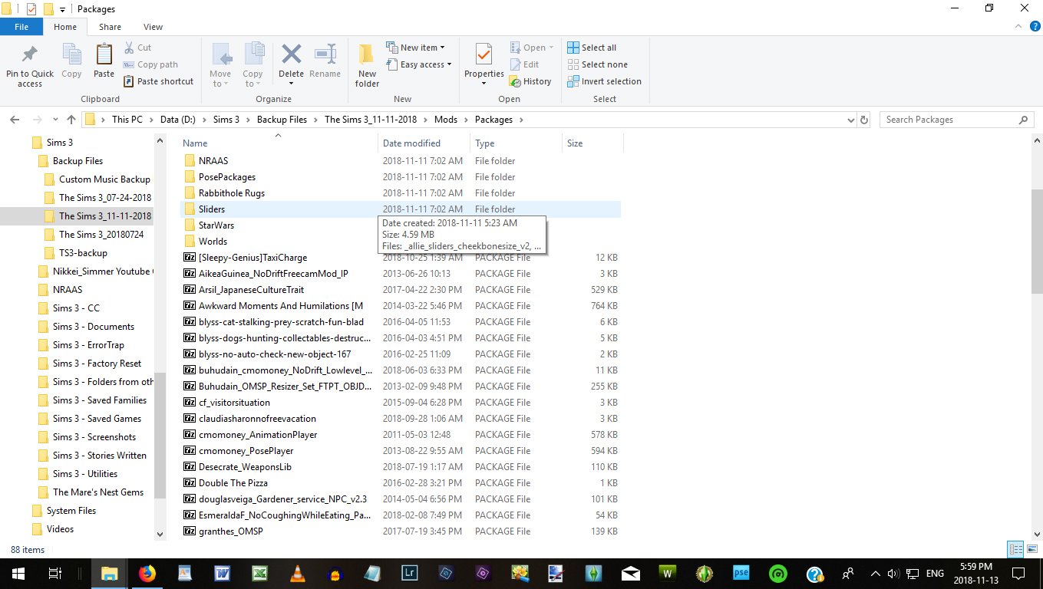Click This PC in address breadcrumb
The width and height of the screenshot is (1043, 589).
click(x=127, y=120)
